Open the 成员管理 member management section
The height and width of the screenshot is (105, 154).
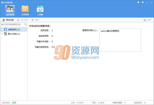10,10
